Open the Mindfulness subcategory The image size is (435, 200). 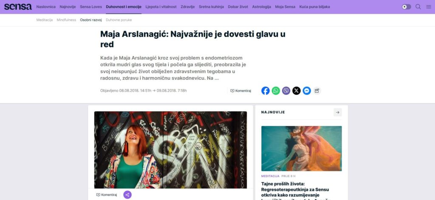point(66,20)
